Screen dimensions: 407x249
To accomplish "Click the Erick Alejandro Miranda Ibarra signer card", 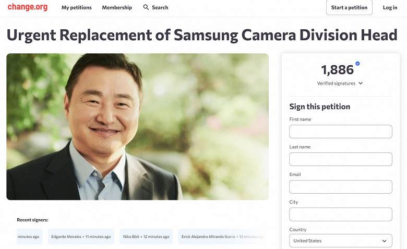I will [x=223, y=236].
